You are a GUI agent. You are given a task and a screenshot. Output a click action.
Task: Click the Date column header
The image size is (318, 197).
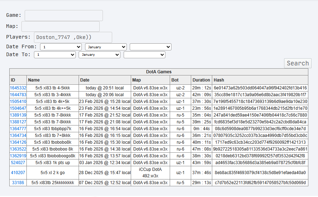coord(105,80)
